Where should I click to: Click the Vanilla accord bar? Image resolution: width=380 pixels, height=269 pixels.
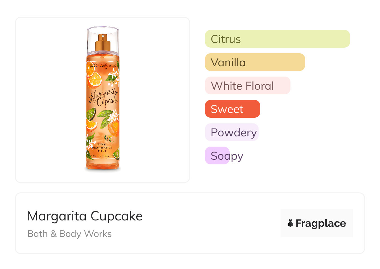pyautogui.click(x=255, y=62)
